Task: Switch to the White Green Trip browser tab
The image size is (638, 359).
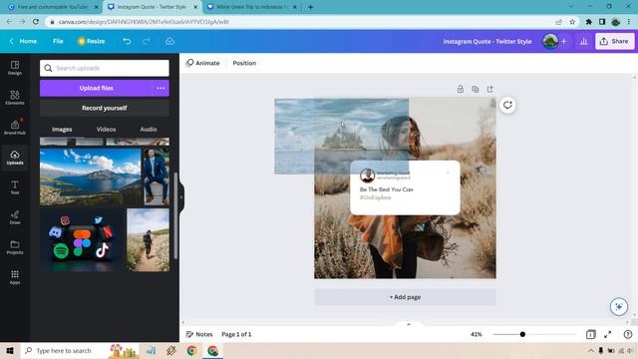Action: point(251,7)
